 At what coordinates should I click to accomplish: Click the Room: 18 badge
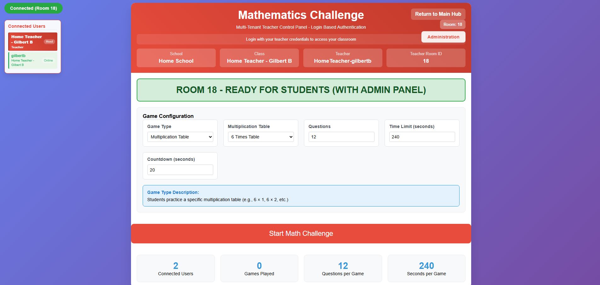453,25
